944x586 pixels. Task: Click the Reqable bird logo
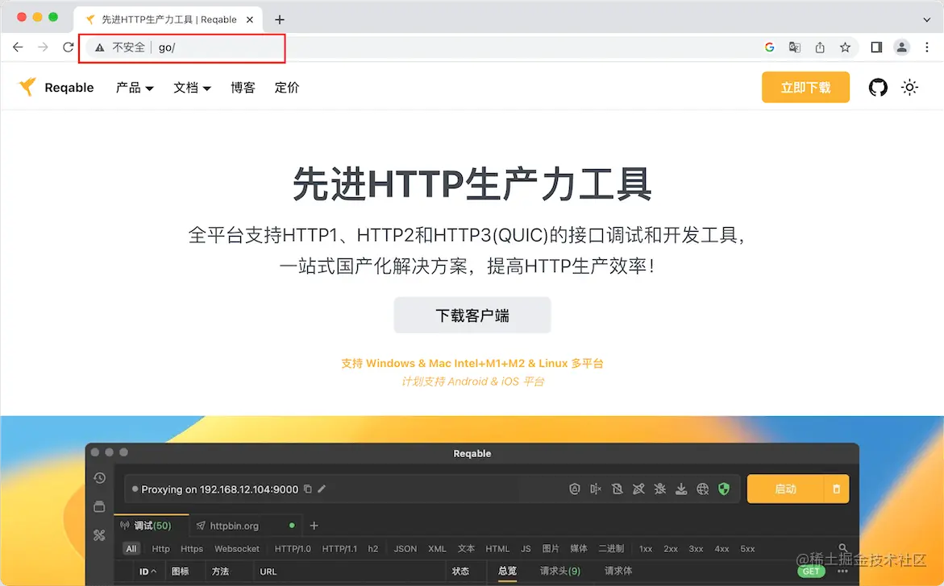[27, 87]
